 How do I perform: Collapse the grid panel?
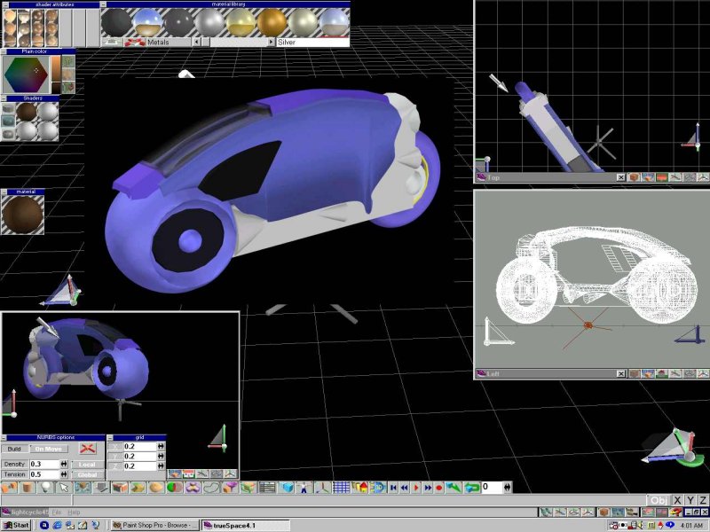coord(110,437)
